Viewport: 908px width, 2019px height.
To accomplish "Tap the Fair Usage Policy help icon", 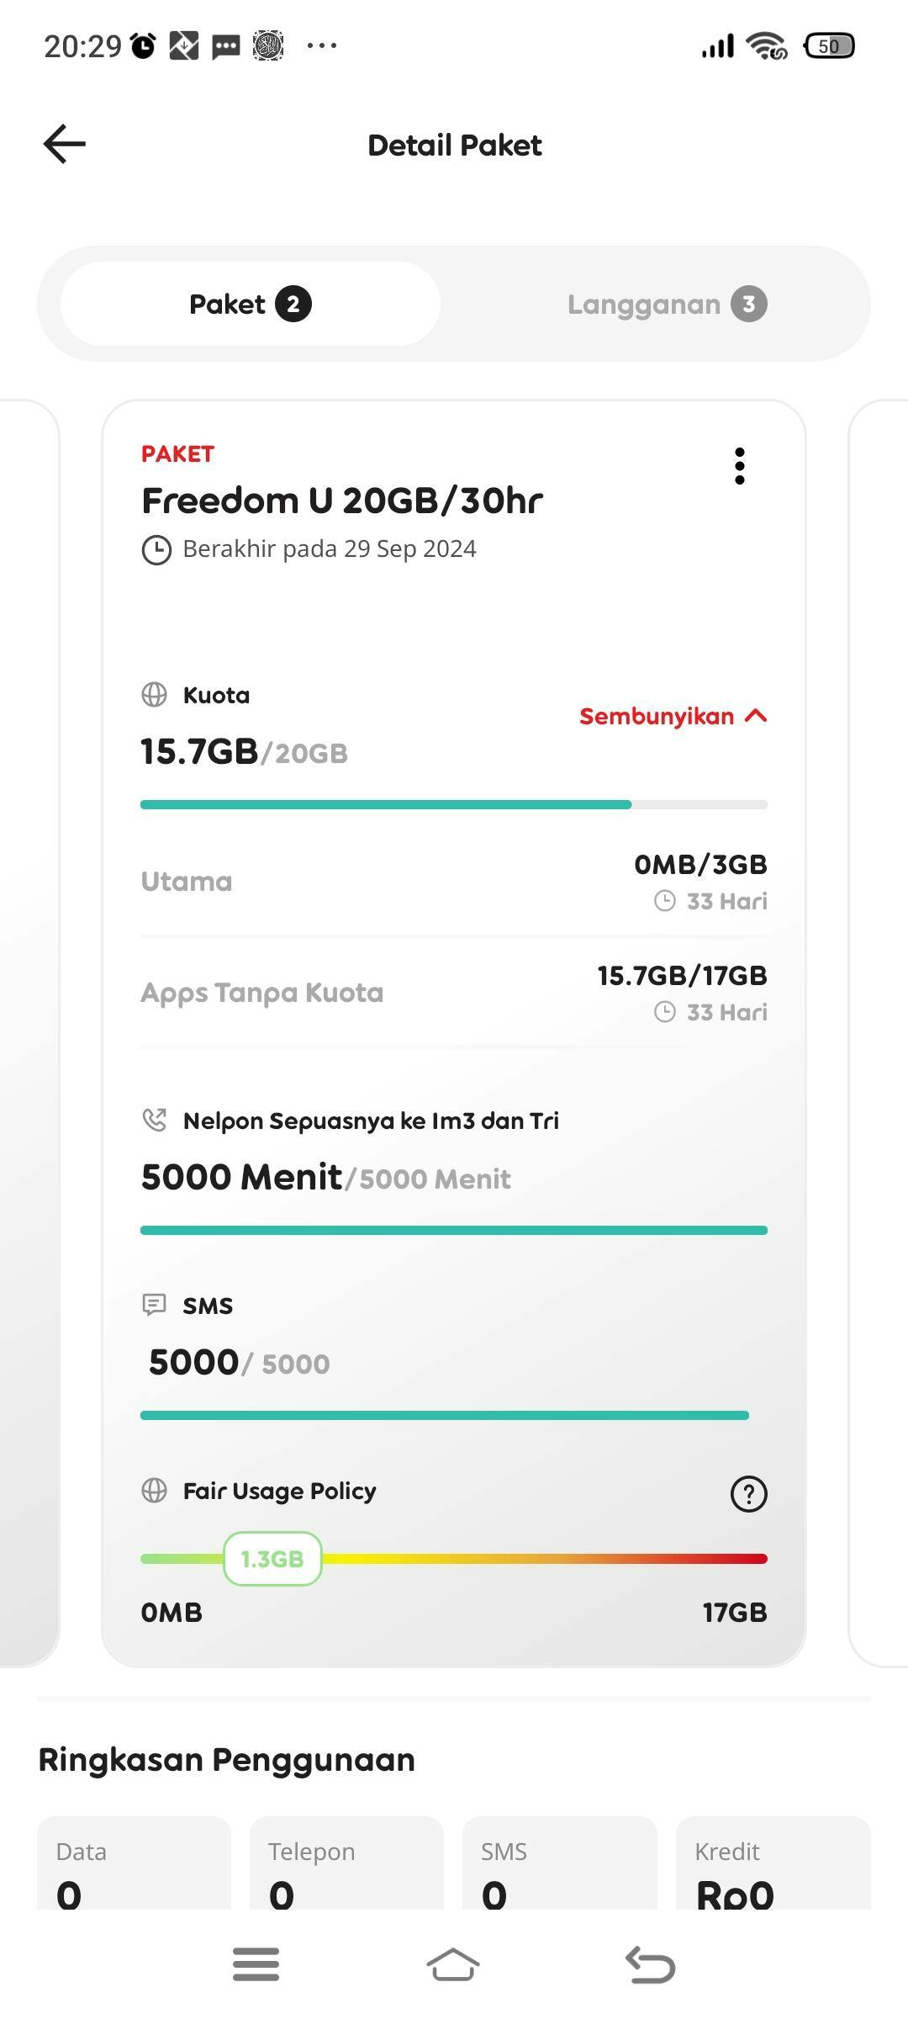I will (748, 1494).
